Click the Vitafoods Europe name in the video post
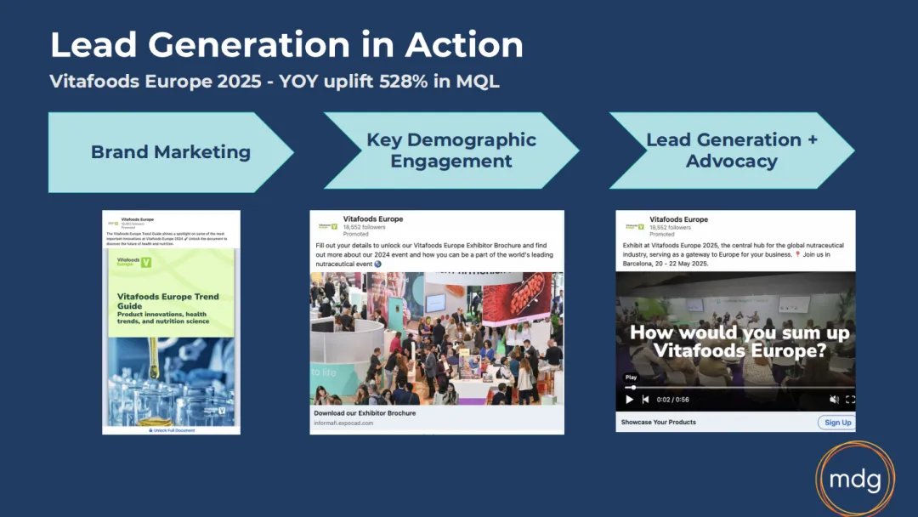This screenshot has height=517, width=918. tap(678, 219)
